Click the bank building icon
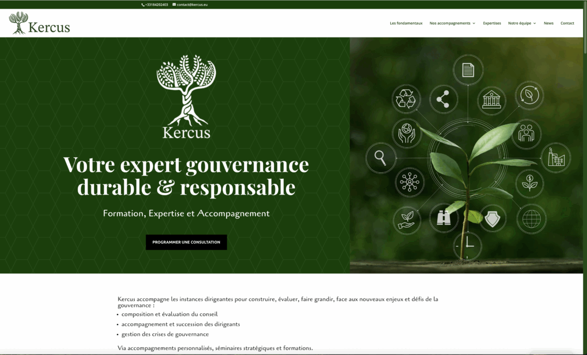587x355 pixels. 491,100
